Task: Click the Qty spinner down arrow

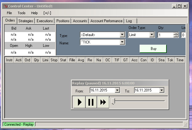Action: point(176,36)
